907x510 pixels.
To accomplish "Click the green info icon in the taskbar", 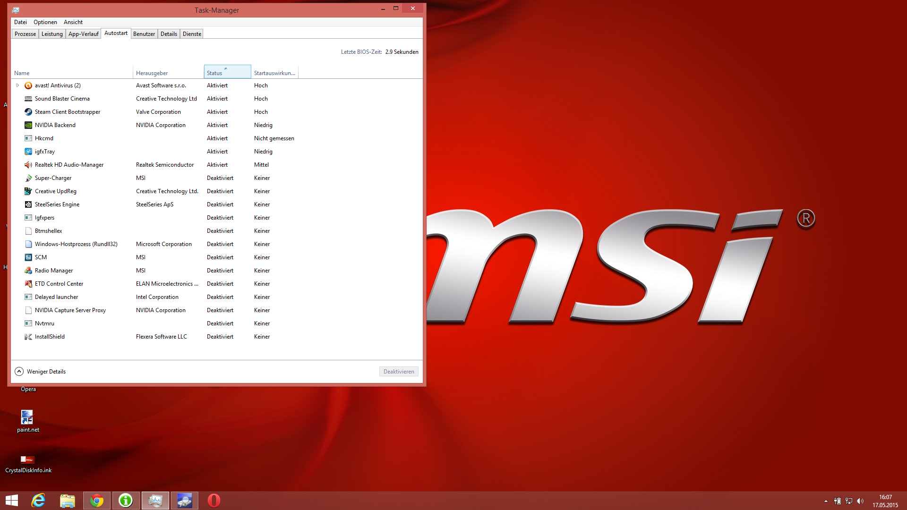I will click(x=126, y=501).
